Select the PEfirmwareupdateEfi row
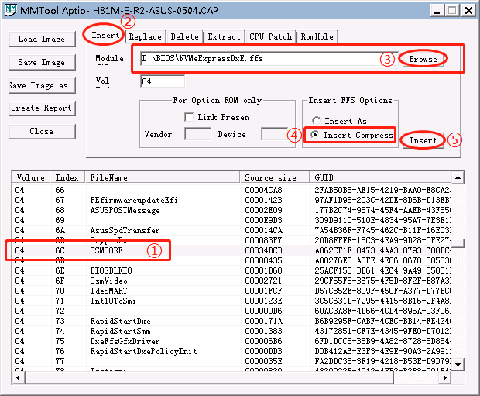This screenshot has width=480, height=396. tap(232, 200)
